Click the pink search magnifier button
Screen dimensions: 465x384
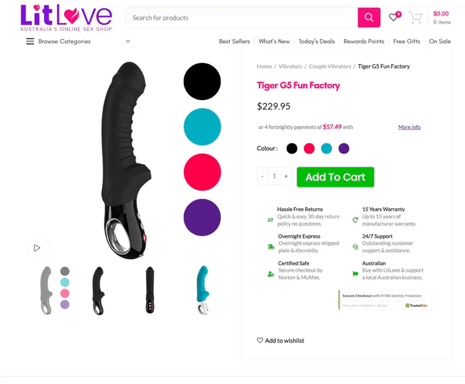(x=369, y=18)
